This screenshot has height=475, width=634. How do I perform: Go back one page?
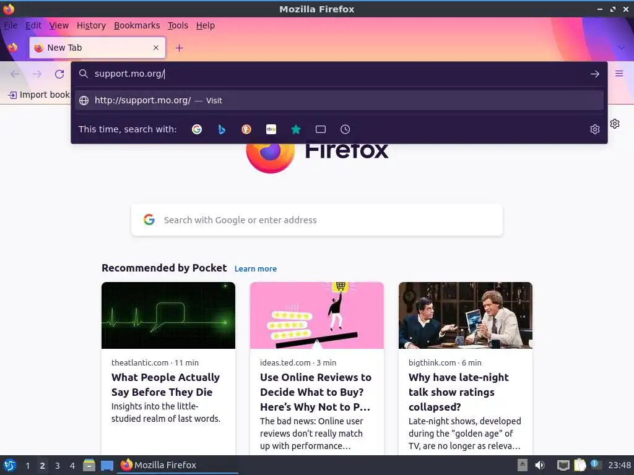(x=15, y=74)
